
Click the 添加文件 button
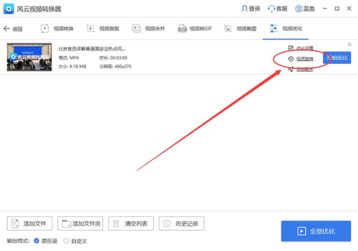(30, 224)
